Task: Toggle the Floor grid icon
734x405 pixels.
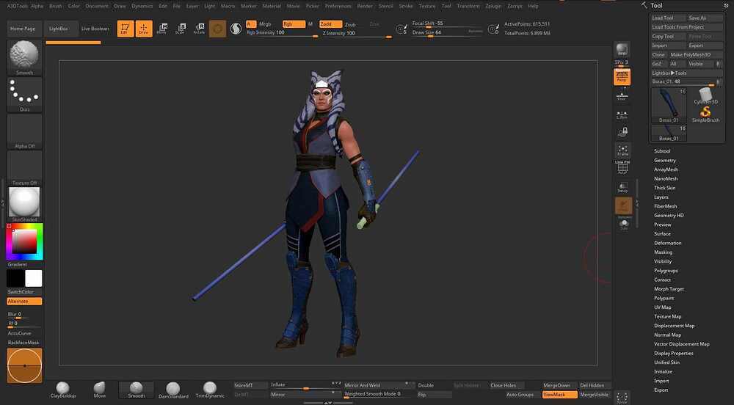Action: click(622, 95)
